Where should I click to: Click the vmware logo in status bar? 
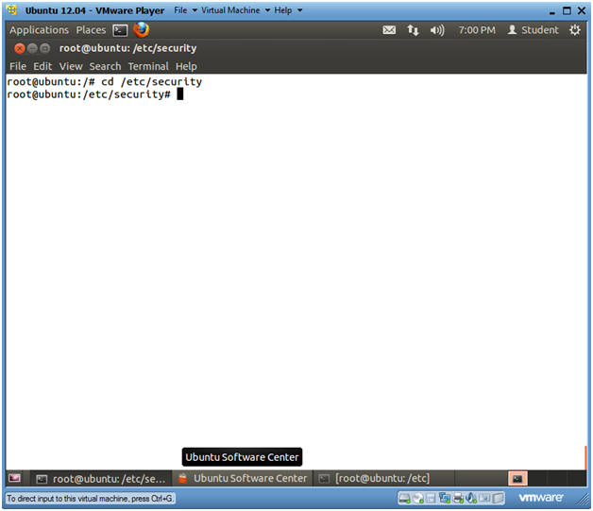tap(541, 498)
